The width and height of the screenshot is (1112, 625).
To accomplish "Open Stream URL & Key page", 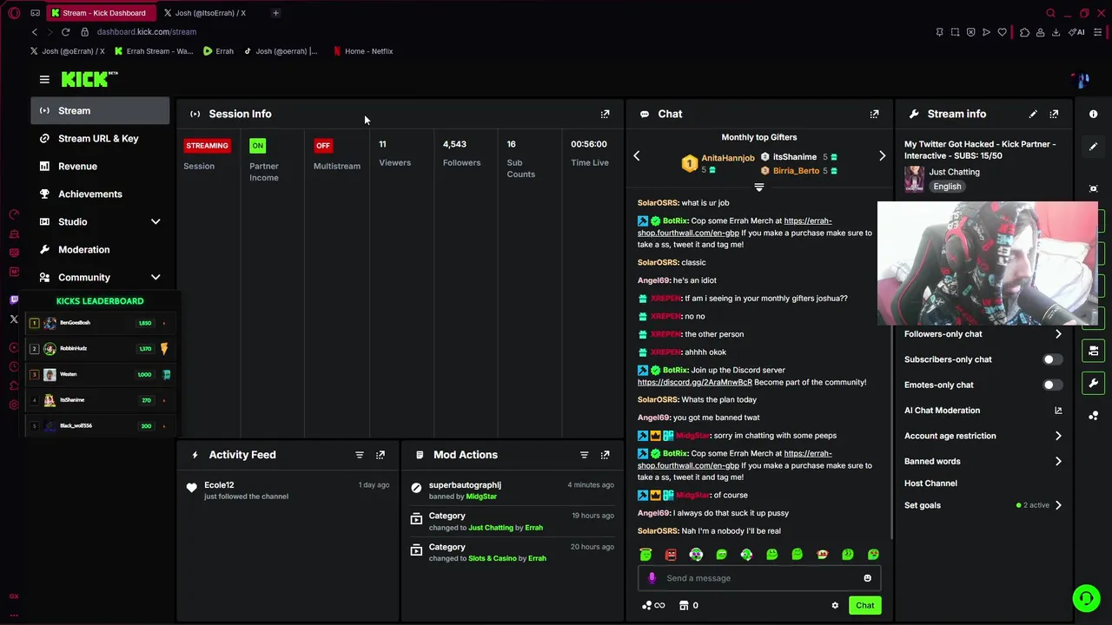I will click(x=101, y=138).
